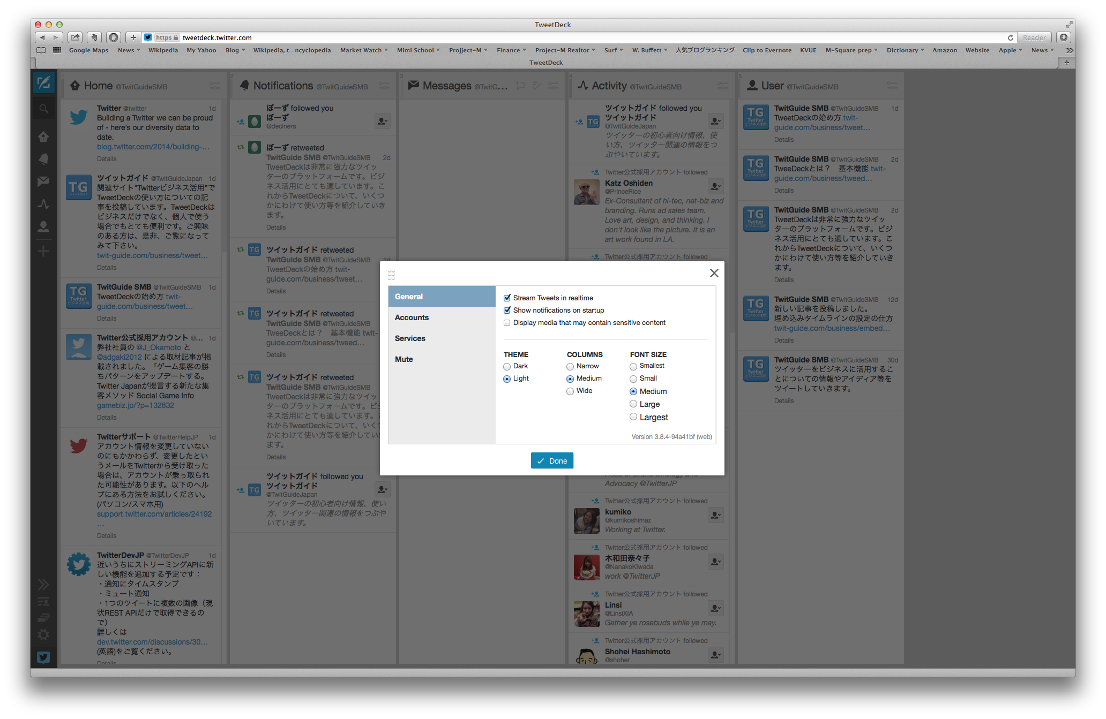Click follow button next to Linsi
Image resolution: width=1106 pixels, height=719 pixels.
715,608
